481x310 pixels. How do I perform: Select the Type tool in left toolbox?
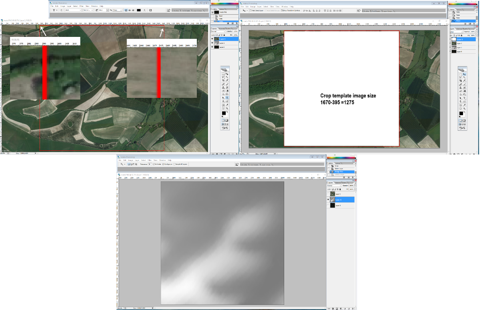227,98
